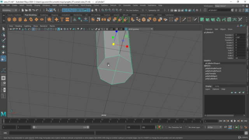Open the 24 fps frame rate dropdown
Image resolution: width=249 pixels, height=140 pixels.
214,127
